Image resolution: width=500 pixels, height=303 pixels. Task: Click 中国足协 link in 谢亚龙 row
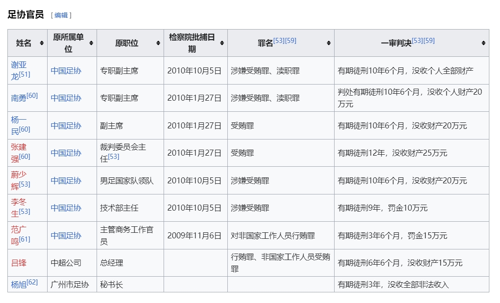point(66,71)
